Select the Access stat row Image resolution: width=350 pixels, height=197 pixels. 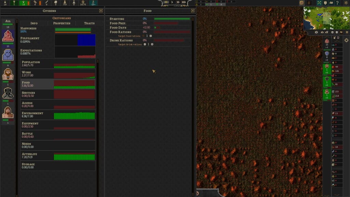(58, 105)
